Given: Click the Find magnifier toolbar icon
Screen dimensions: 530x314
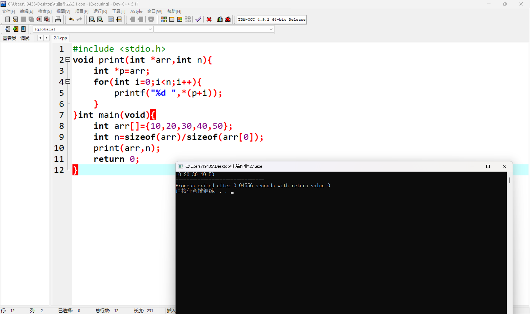Looking at the screenshot, I should coord(92,19).
